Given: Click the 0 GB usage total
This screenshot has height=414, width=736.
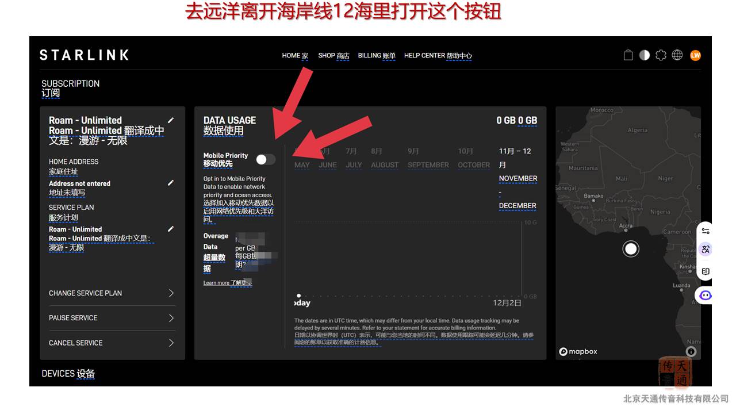Looking at the screenshot, I should click(516, 120).
